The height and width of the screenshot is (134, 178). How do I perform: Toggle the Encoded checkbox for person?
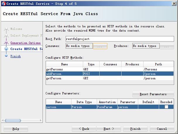click(x=166, y=107)
